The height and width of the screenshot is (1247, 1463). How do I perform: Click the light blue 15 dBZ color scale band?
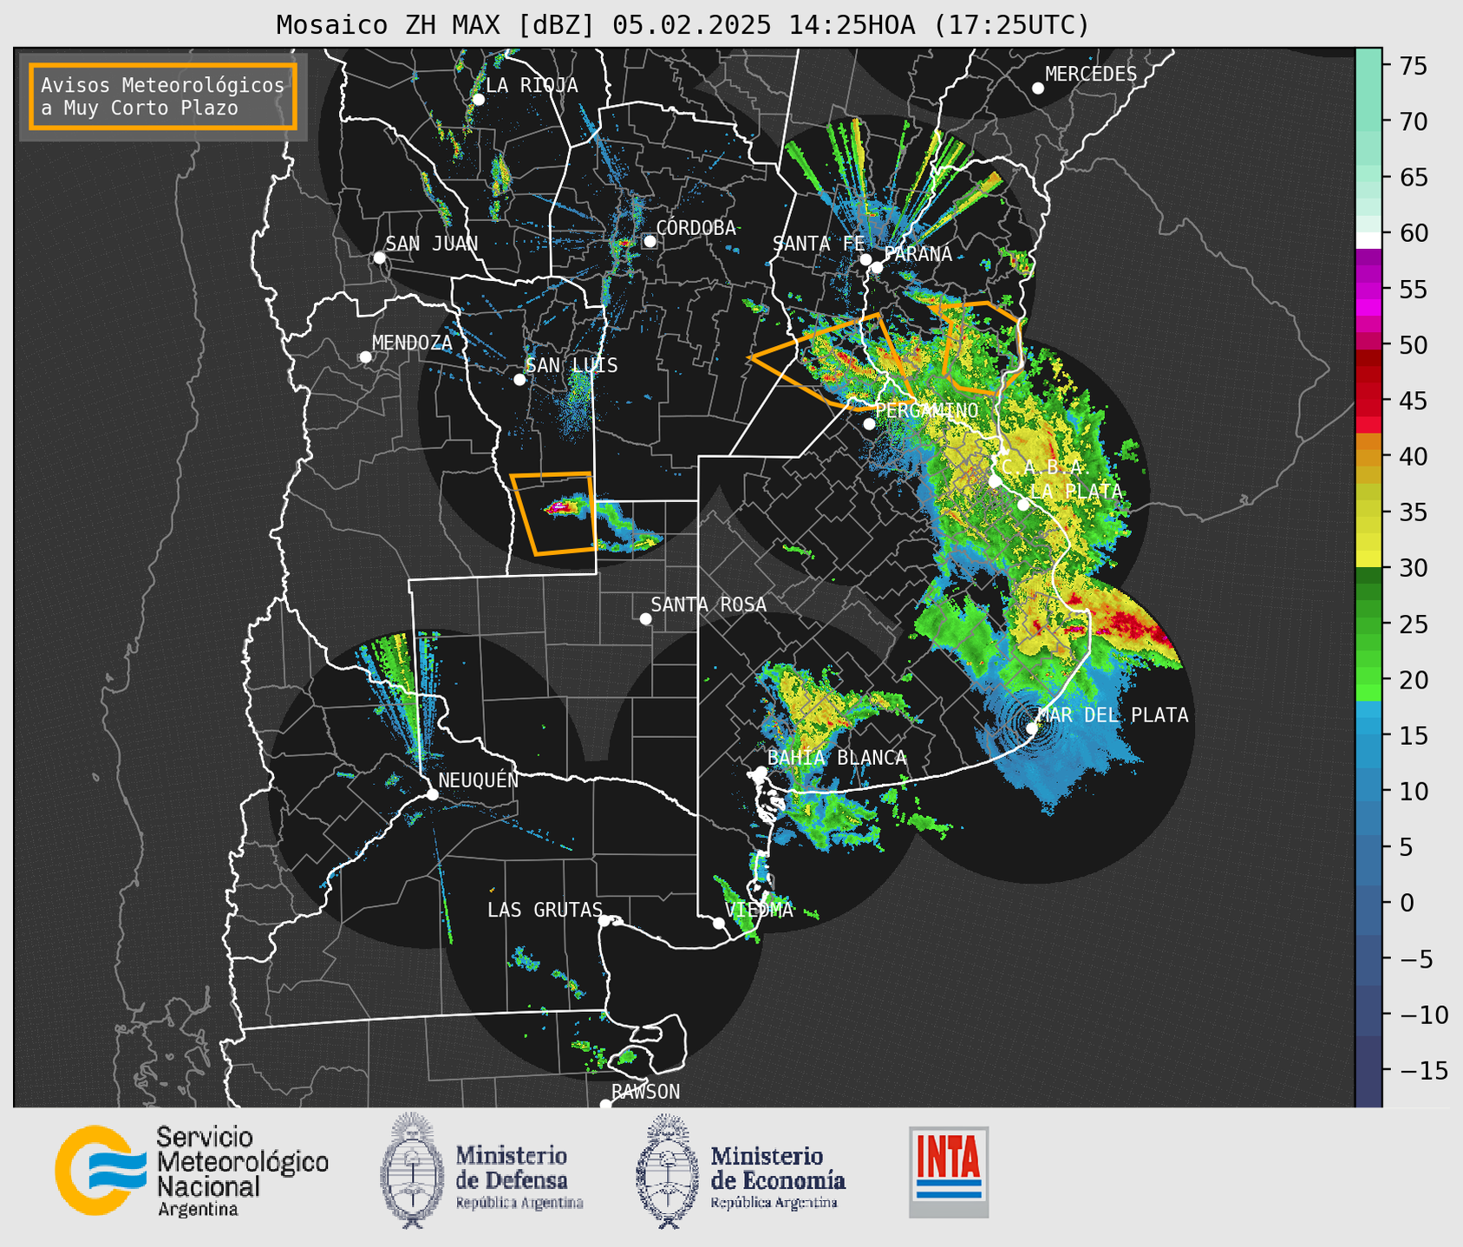point(1368,735)
